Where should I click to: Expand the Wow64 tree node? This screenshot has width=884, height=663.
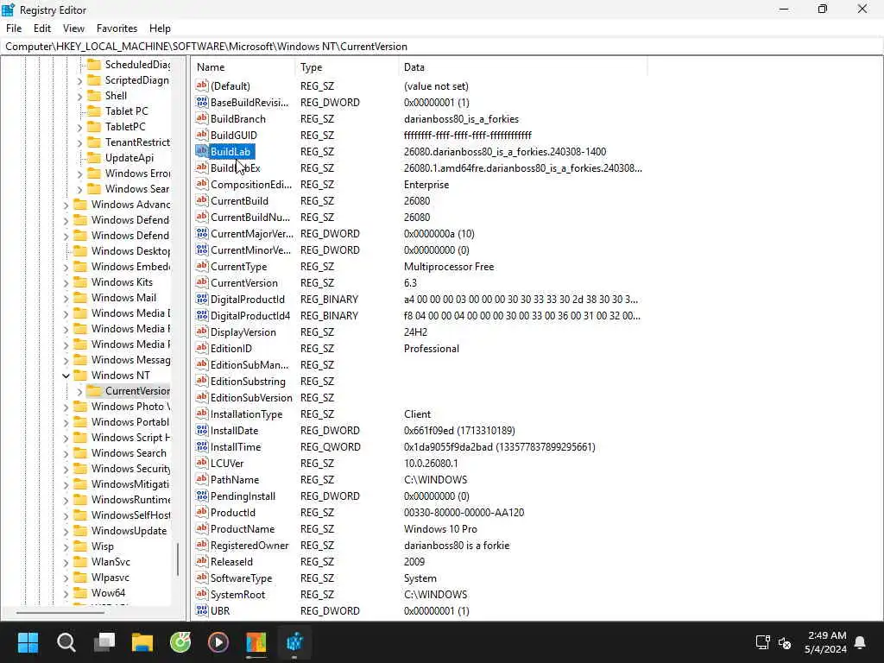(66, 593)
